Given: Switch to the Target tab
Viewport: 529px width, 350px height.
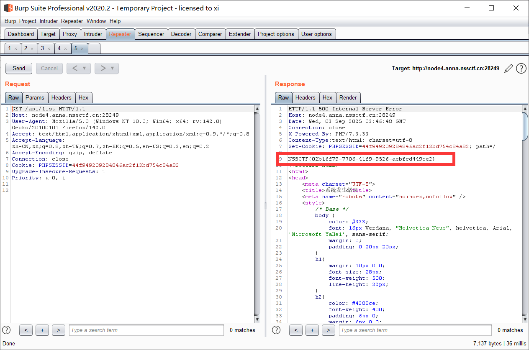Looking at the screenshot, I should (48, 34).
